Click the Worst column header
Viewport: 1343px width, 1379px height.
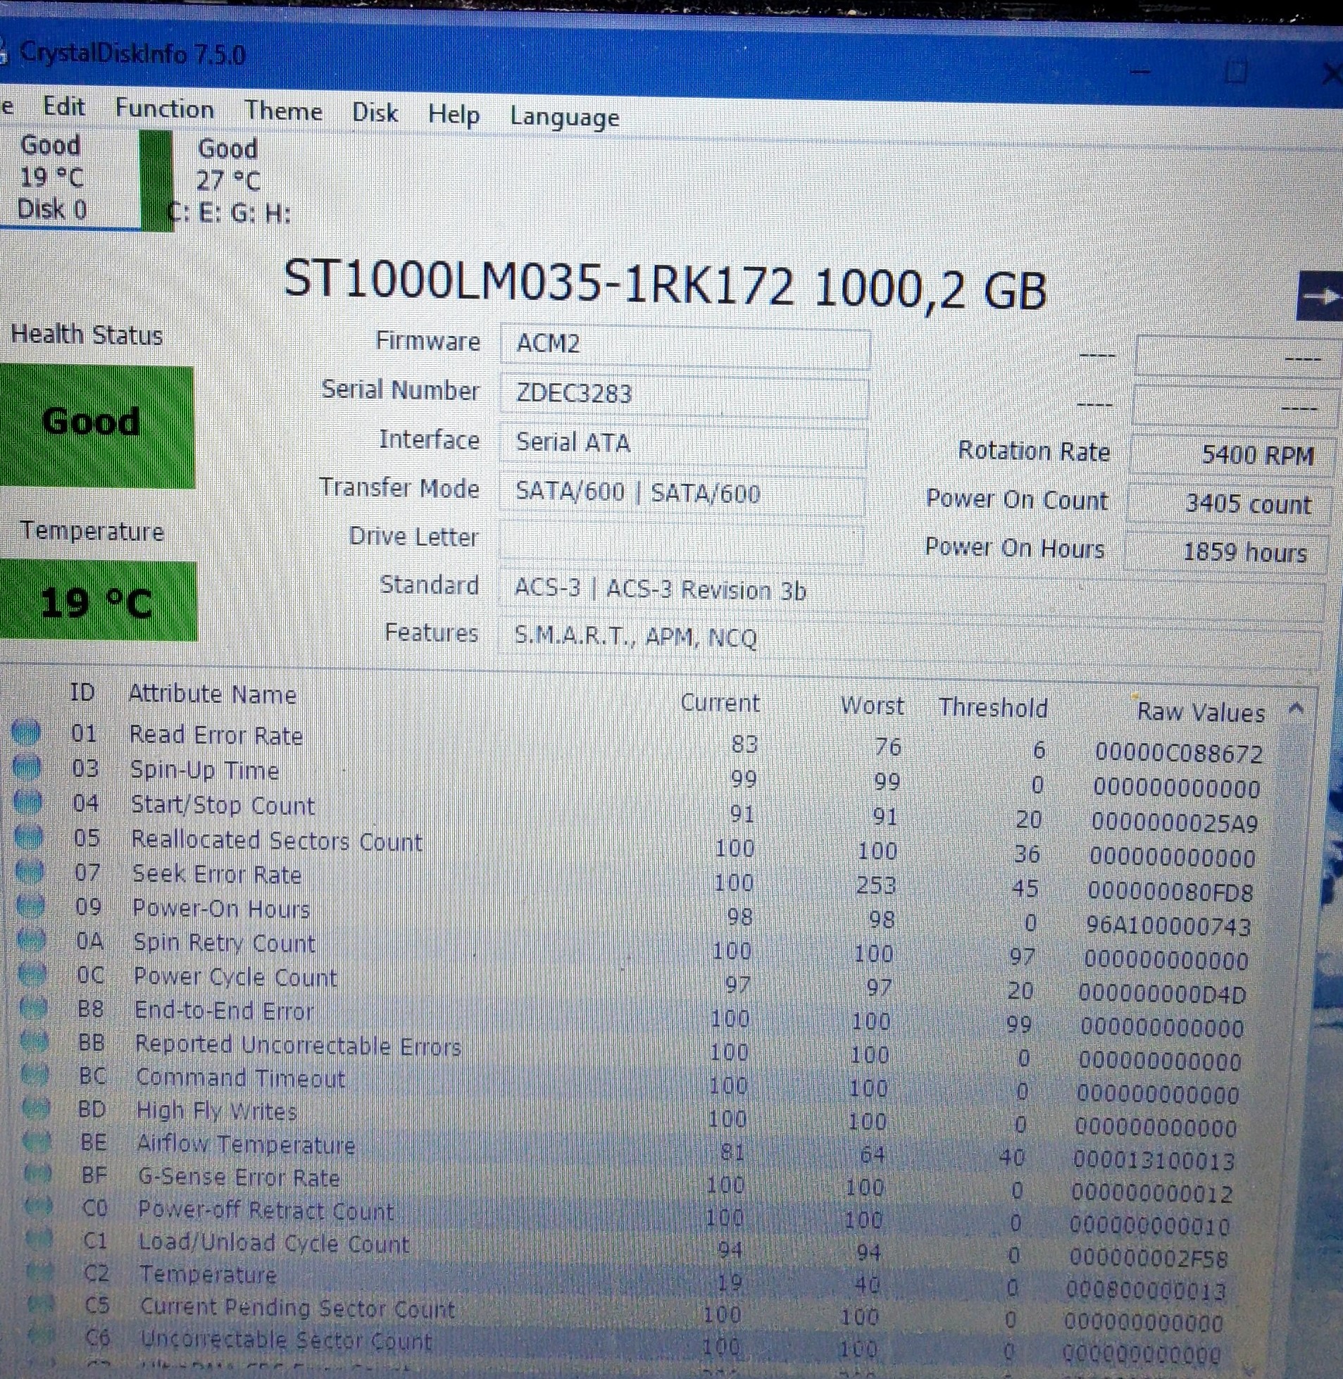click(873, 706)
